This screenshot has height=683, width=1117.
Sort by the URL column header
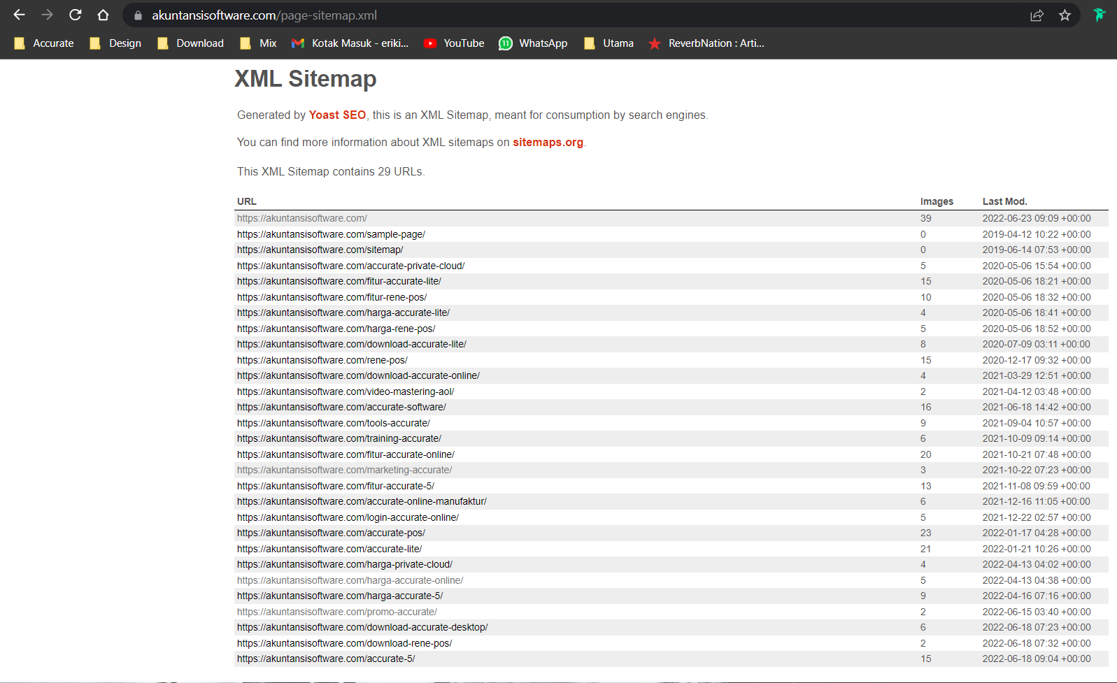[247, 202]
